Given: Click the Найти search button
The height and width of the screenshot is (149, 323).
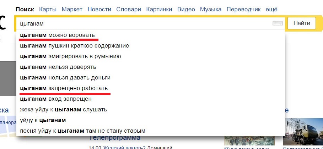Looking at the screenshot, I should pyautogui.click(x=302, y=23).
